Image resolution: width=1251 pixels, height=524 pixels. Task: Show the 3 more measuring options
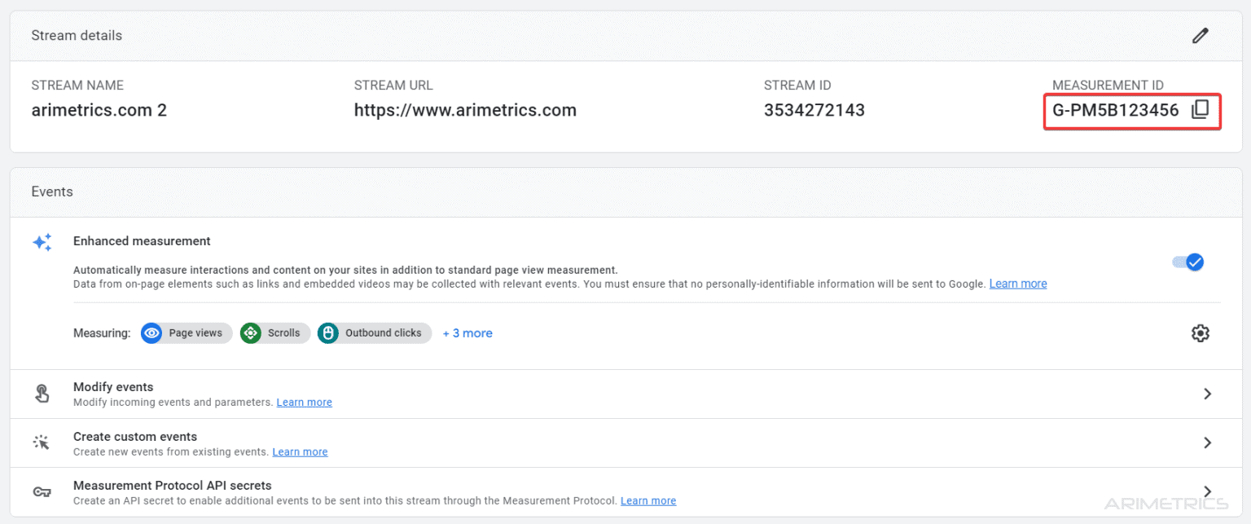pos(467,332)
